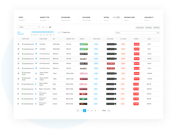Open the Bookmaker dropdown showing All Bookmakers
174x131 pixels.
click(x=69, y=20)
